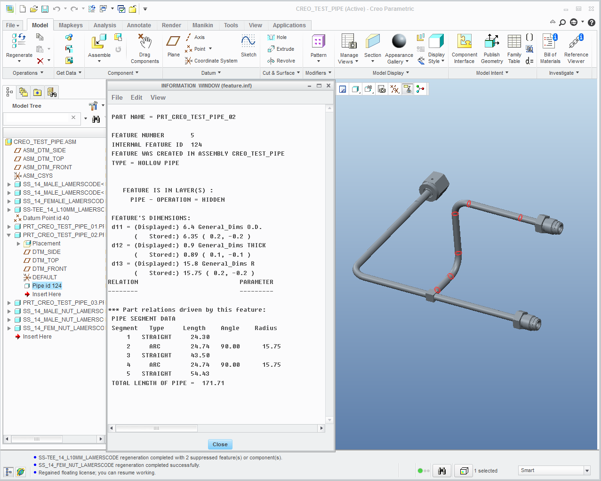The height and width of the screenshot is (481, 601).
Task: Click the Get Data group label
Action: [x=69, y=73]
